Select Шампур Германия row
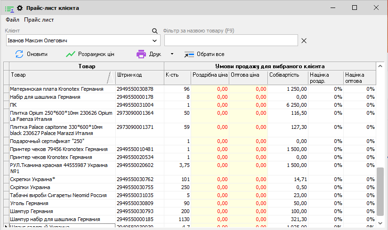Screen dimensions: 388x230 coord(61,212)
